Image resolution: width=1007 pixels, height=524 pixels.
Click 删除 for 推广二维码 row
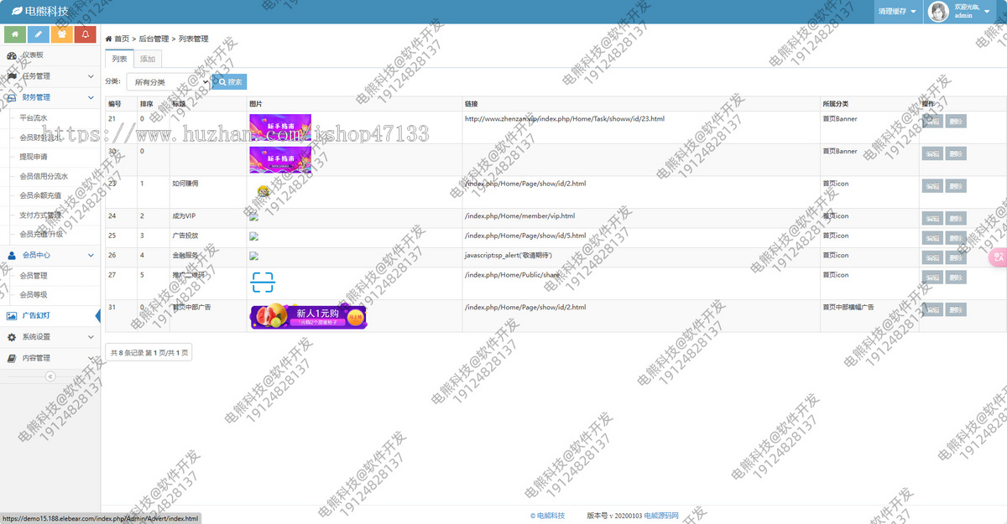tap(956, 277)
